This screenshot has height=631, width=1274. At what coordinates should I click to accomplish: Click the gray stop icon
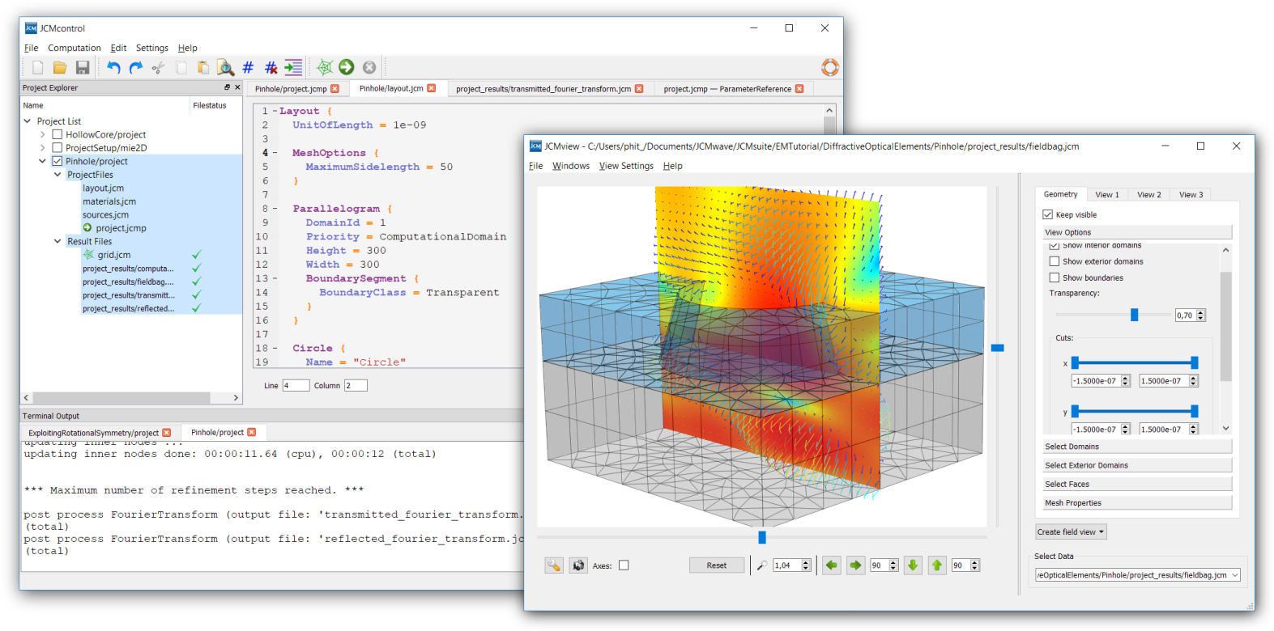pyautogui.click(x=369, y=67)
